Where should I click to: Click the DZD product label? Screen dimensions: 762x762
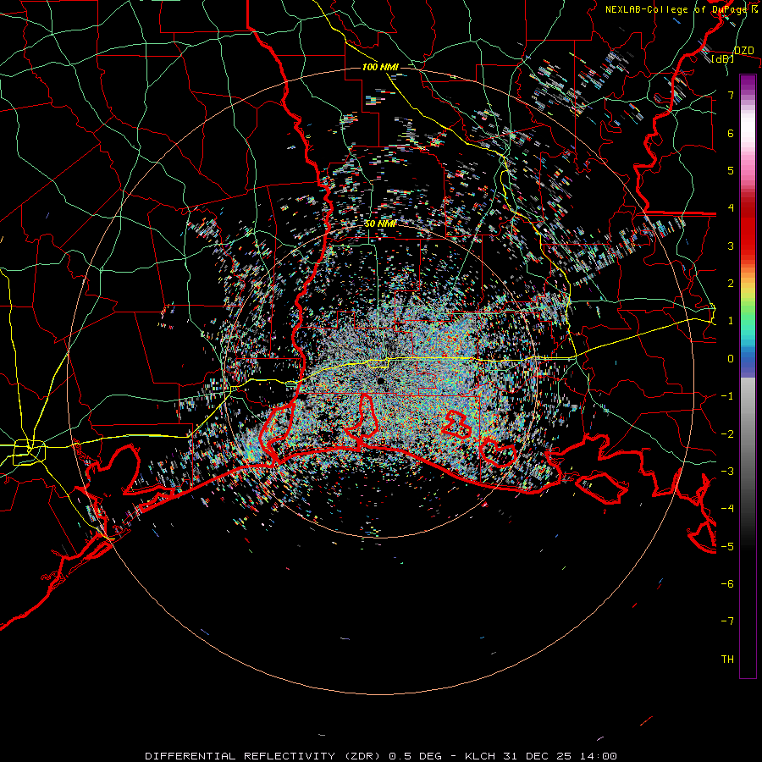pos(743,50)
